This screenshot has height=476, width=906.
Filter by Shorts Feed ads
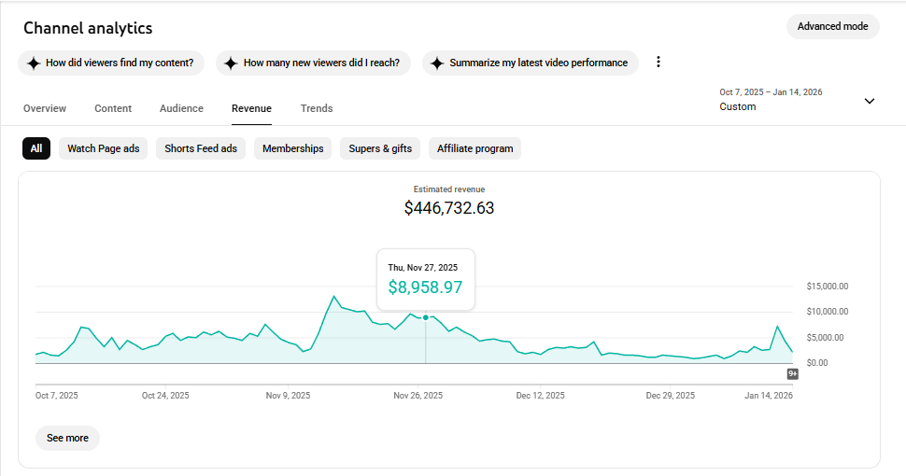[x=201, y=148]
